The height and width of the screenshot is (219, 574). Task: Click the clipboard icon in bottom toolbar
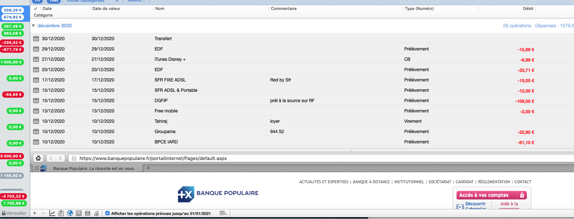coord(61,213)
